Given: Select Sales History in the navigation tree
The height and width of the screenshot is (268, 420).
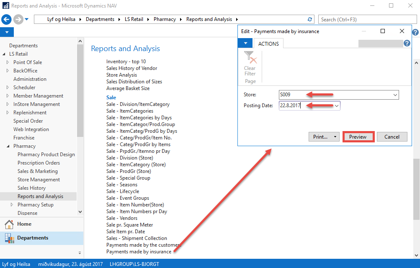Looking at the screenshot, I should (31, 188).
